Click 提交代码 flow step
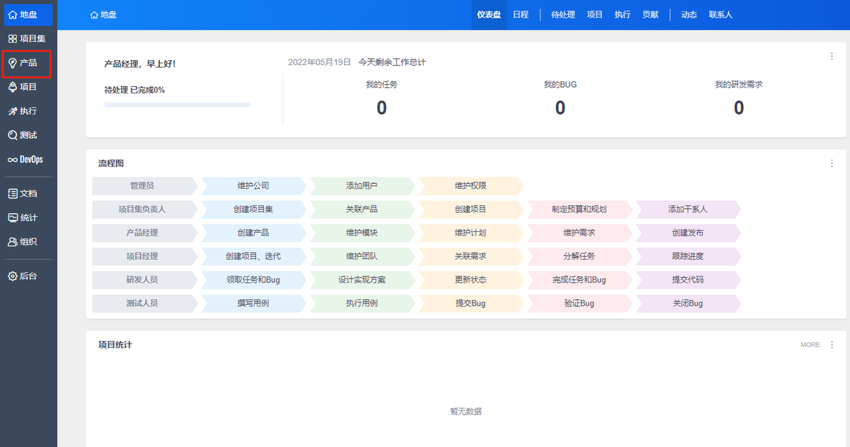 point(688,280)
